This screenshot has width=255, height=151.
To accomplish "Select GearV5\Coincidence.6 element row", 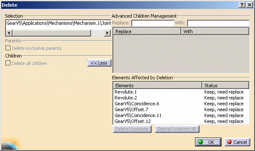I will [x=181, y=104].
